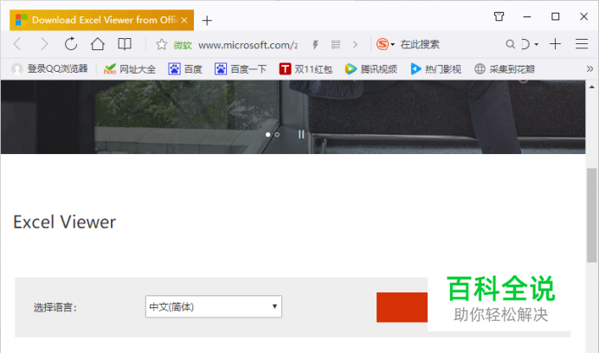Open the 中文(简体) language dropdown
The width and height of the screenshot is (599, 353).
click(x=214, y=306)
